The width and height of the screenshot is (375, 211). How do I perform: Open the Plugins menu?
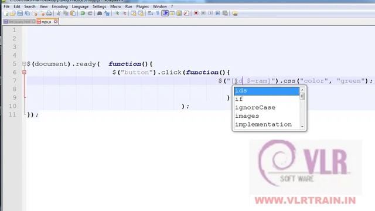142,6
